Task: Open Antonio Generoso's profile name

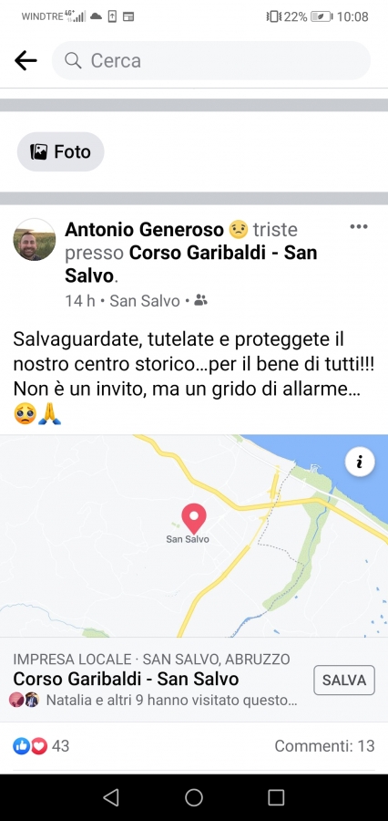Action: 145,229
